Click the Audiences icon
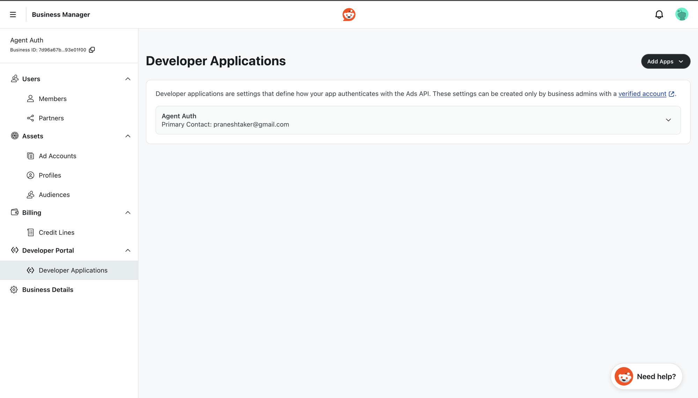698x398 pixels. pyautogui.click(x=30, y=195)
